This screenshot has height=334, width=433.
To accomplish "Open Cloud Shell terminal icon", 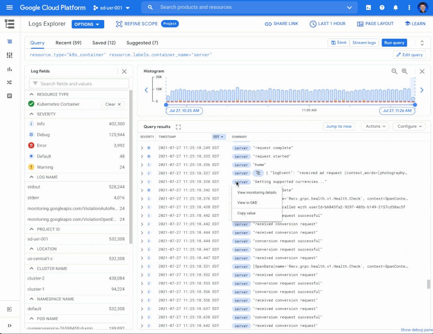I will [368, 8].
